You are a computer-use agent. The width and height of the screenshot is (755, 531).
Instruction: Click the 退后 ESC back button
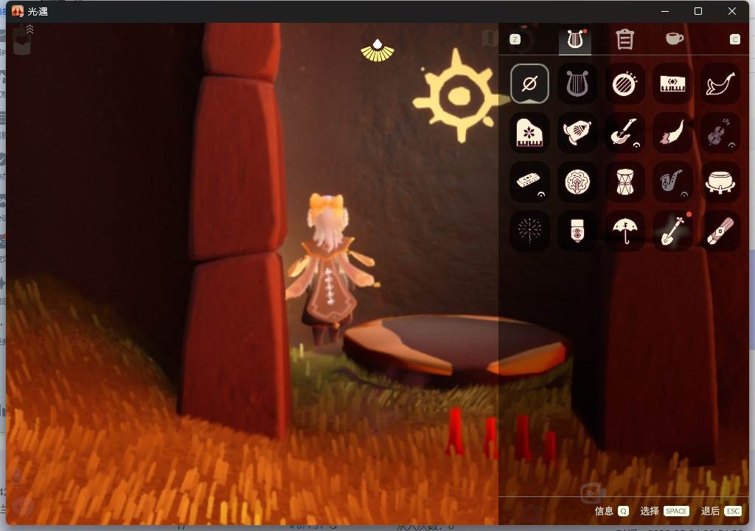click(721, 511)
